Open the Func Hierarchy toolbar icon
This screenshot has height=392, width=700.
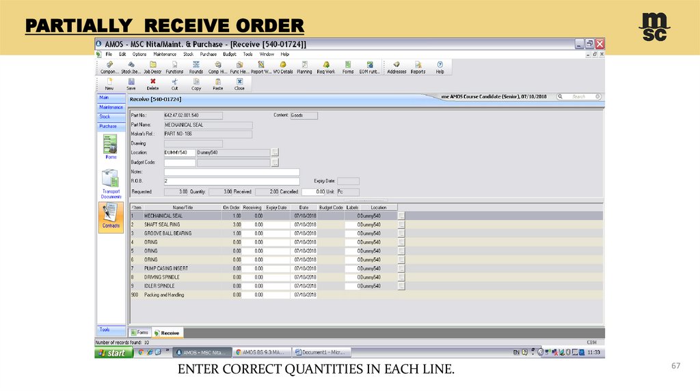239,68
